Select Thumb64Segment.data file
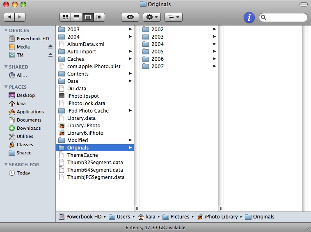Screen dimensions: 311x232 coord(95,170)
